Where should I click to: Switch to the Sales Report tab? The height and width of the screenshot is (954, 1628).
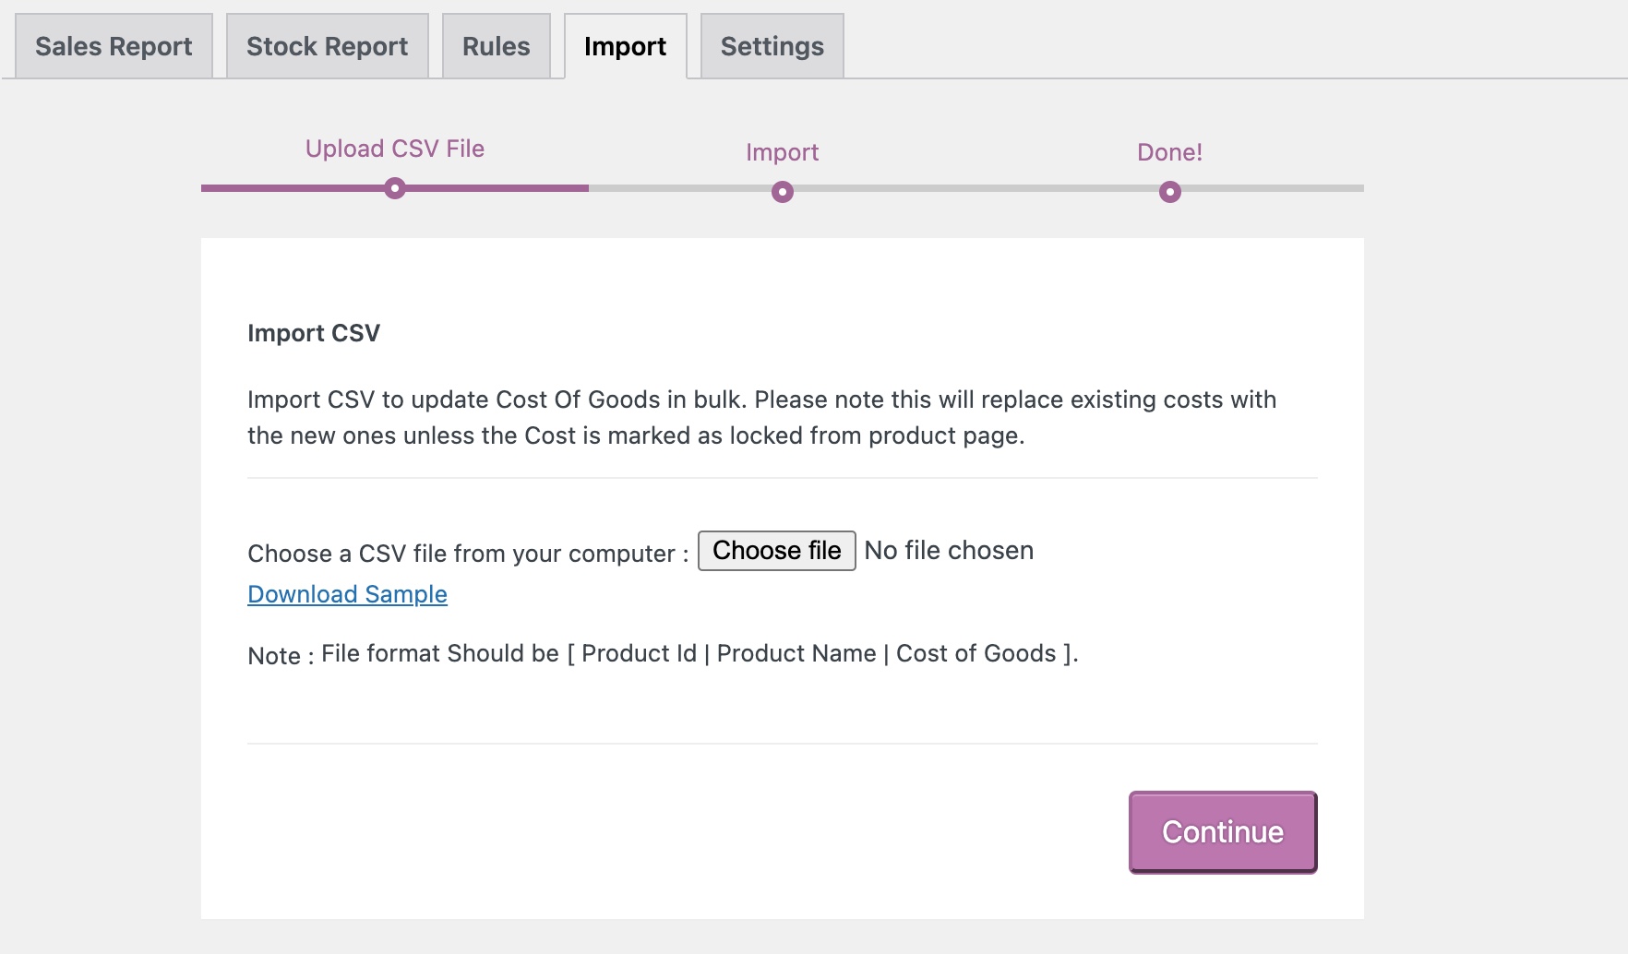(113, 45)
